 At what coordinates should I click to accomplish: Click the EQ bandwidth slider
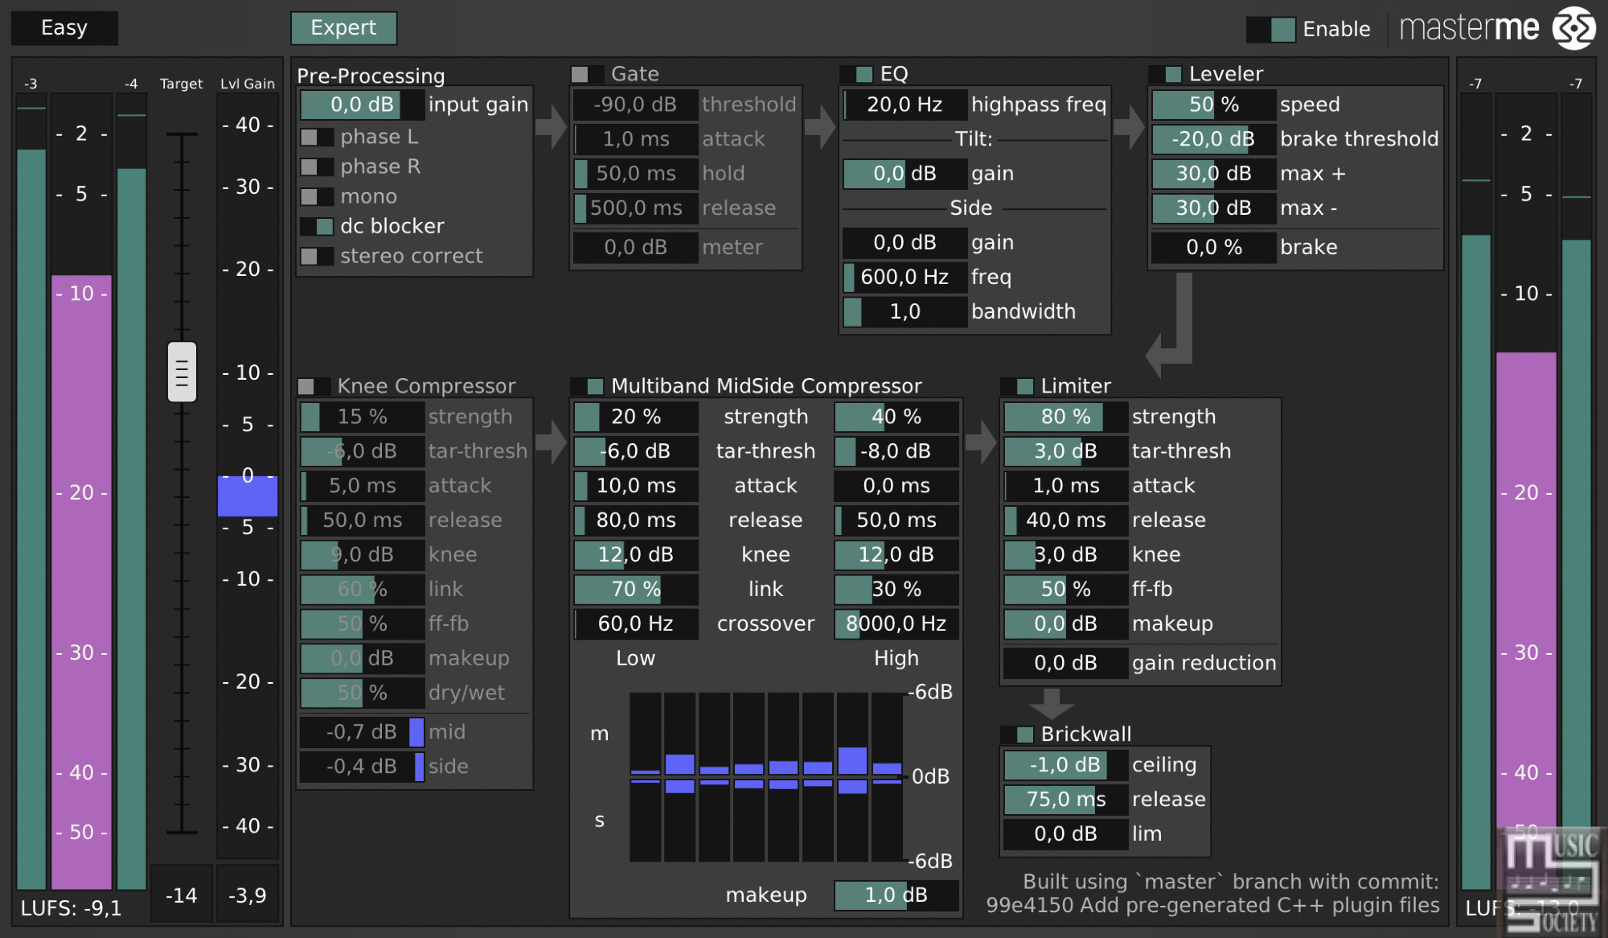tap(904, 312)
